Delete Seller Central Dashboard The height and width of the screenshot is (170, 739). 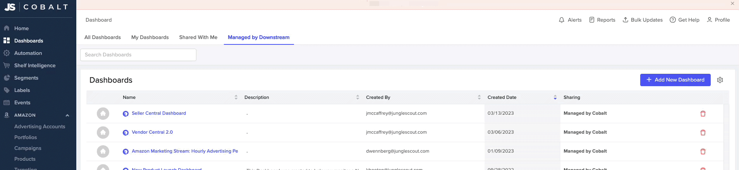click(x=703, y=114)
